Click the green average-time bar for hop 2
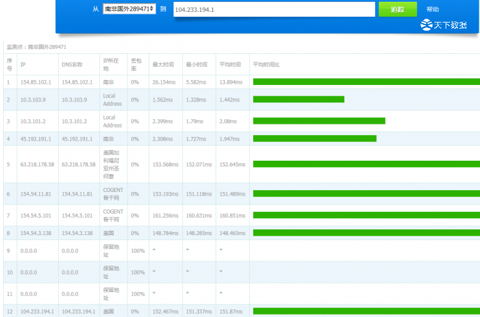480x317 pixels. tap(298, 99)
